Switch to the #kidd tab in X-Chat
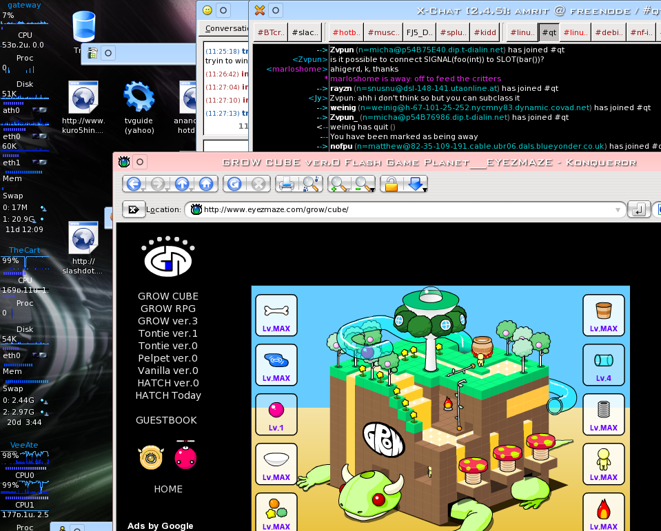This screenshot has height=531, width=661. click(x=485, y=32)
